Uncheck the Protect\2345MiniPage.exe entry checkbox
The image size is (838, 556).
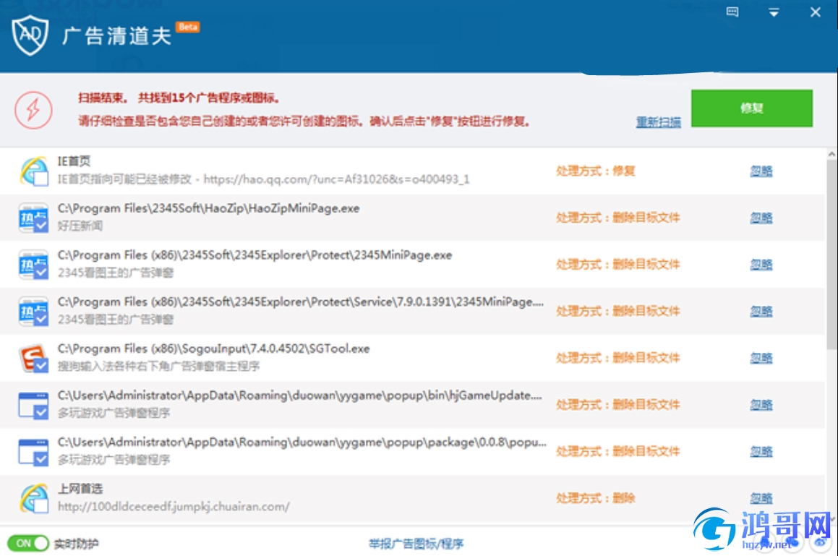(x=40, y=272)
